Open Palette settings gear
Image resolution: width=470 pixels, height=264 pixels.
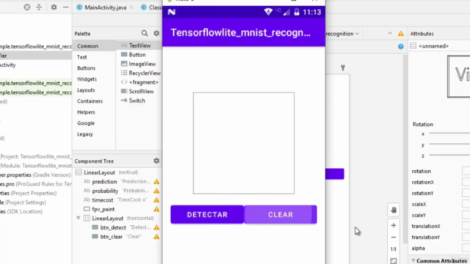tap(156, 33)
